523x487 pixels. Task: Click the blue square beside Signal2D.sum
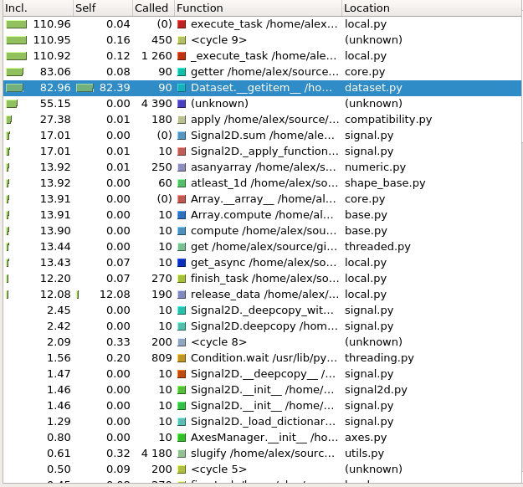(182, 136)
